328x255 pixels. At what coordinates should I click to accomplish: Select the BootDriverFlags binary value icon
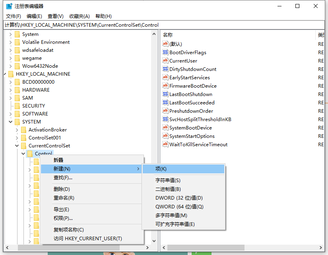tap(165, 52)
